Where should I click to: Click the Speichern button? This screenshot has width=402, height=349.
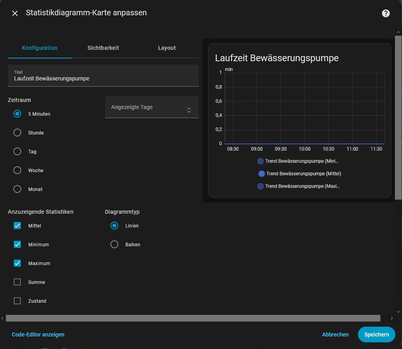pyautogui.click(x=376, y=334)
